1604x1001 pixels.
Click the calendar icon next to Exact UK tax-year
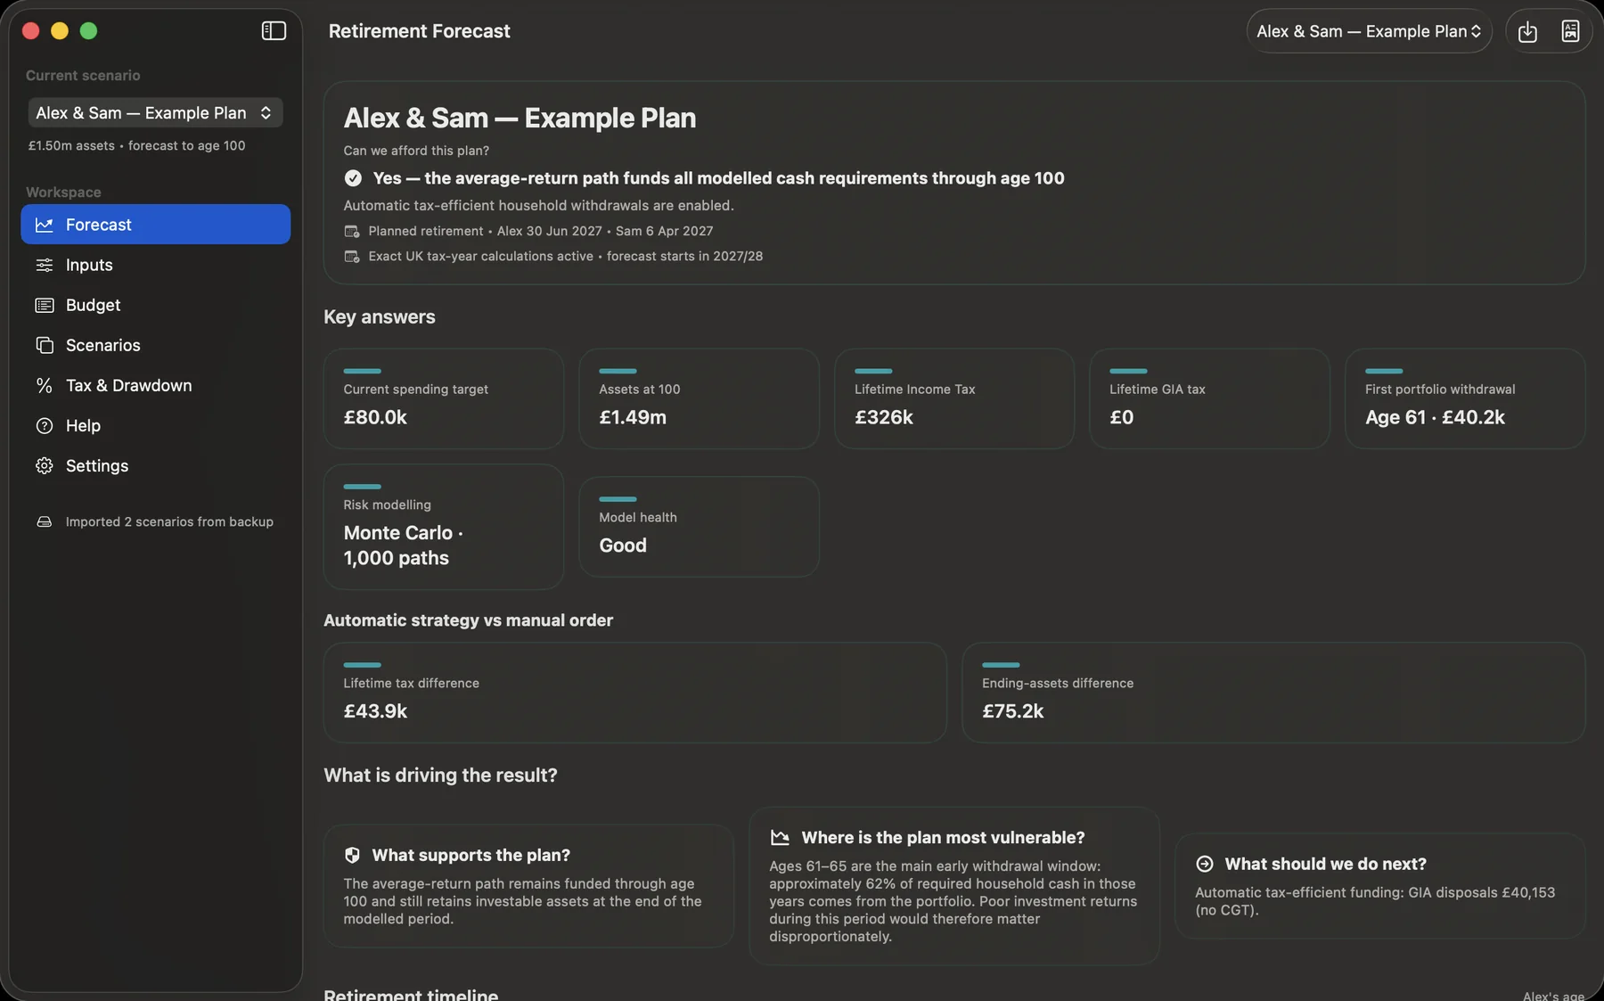pyautogui.click(x=352, y=256)
